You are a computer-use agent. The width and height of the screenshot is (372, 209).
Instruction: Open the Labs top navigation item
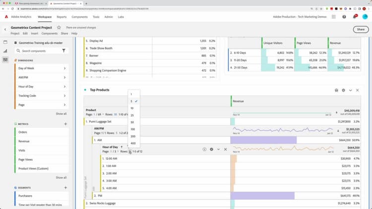121,17
